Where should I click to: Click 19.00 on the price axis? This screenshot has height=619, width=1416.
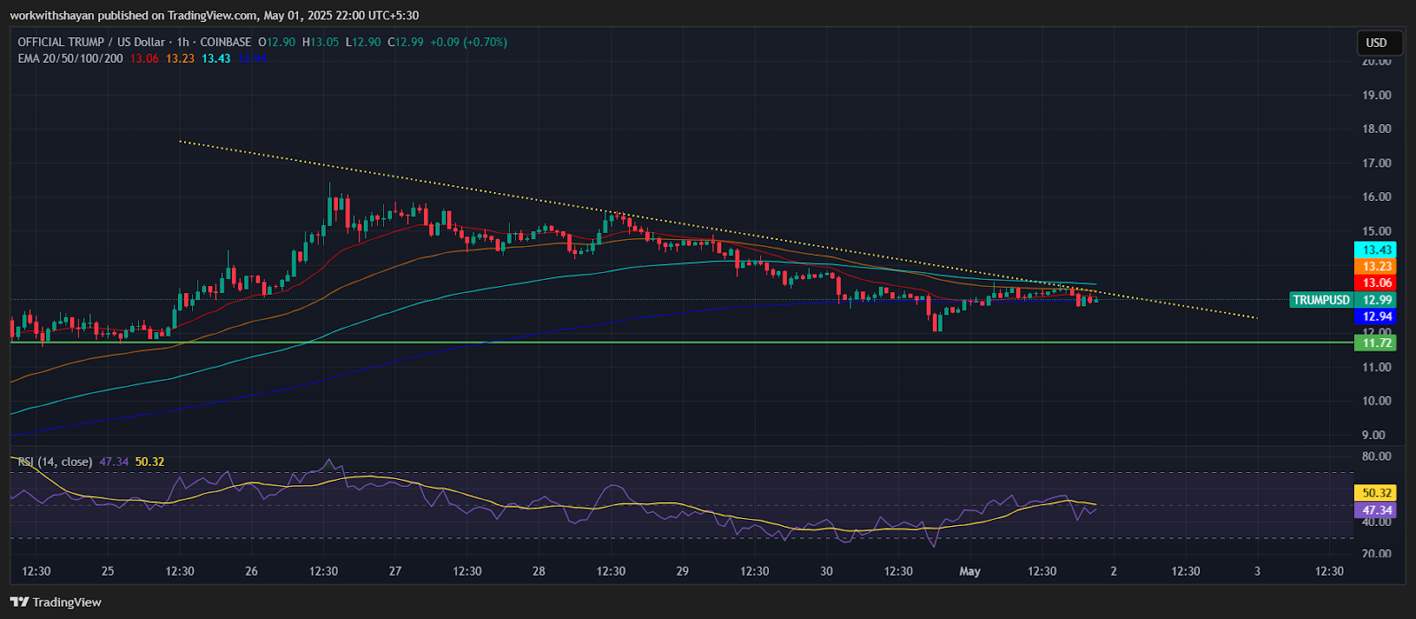click(x=1377, y=95)
